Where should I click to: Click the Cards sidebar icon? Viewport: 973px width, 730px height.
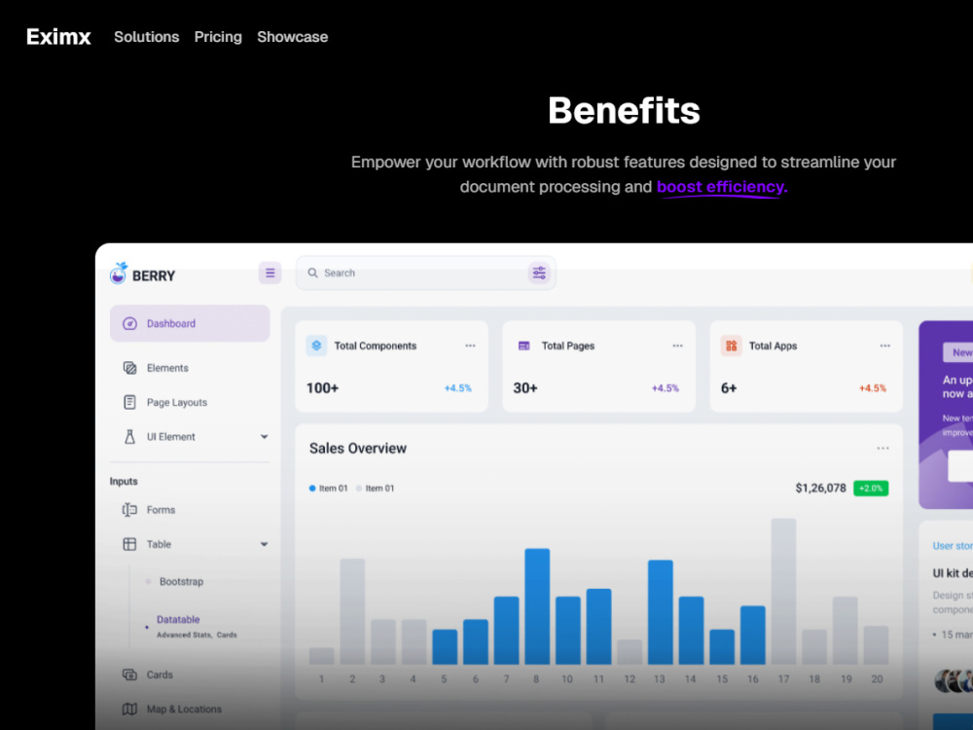(x=129, y=675)
